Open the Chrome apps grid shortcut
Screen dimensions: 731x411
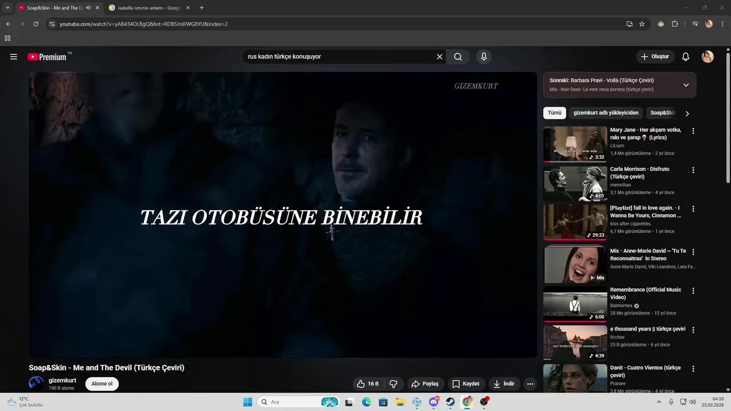pos(7,38)
